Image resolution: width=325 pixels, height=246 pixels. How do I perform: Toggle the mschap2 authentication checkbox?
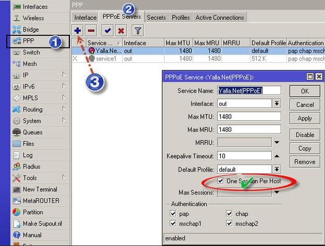pos(230,223)
